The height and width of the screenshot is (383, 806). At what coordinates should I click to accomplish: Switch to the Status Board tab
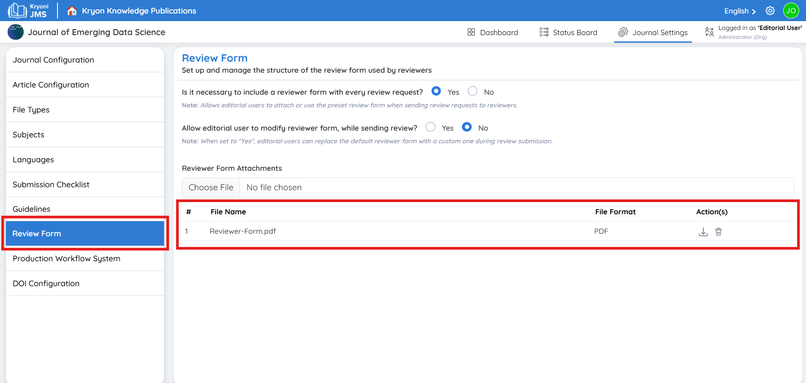click(x=568, y=33)
